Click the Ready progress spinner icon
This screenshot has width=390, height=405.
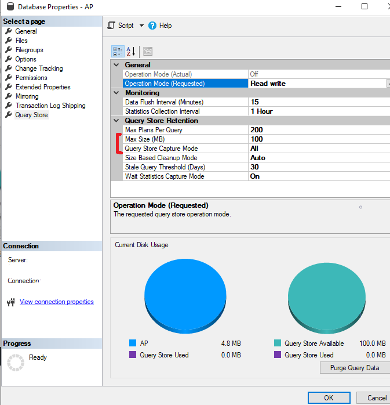(x=16, y=363)
